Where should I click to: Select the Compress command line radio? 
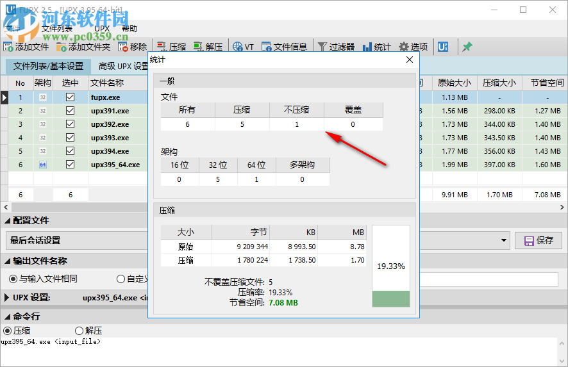7,330
